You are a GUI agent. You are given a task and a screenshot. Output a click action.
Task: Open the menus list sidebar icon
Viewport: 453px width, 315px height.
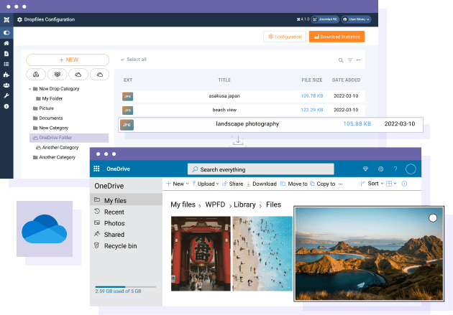click(6, 65)
